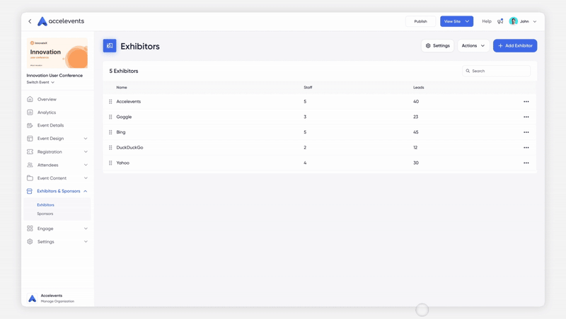Click the Accelevents logo in header
566x319 pixels.
[x=61, y=21]
